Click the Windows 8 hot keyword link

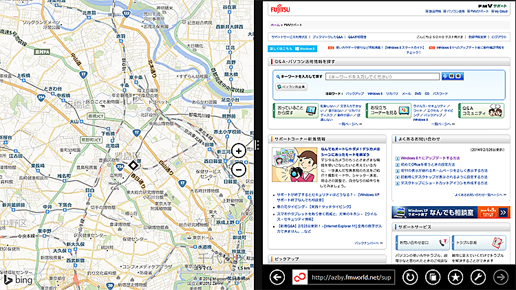click(375, 93)
